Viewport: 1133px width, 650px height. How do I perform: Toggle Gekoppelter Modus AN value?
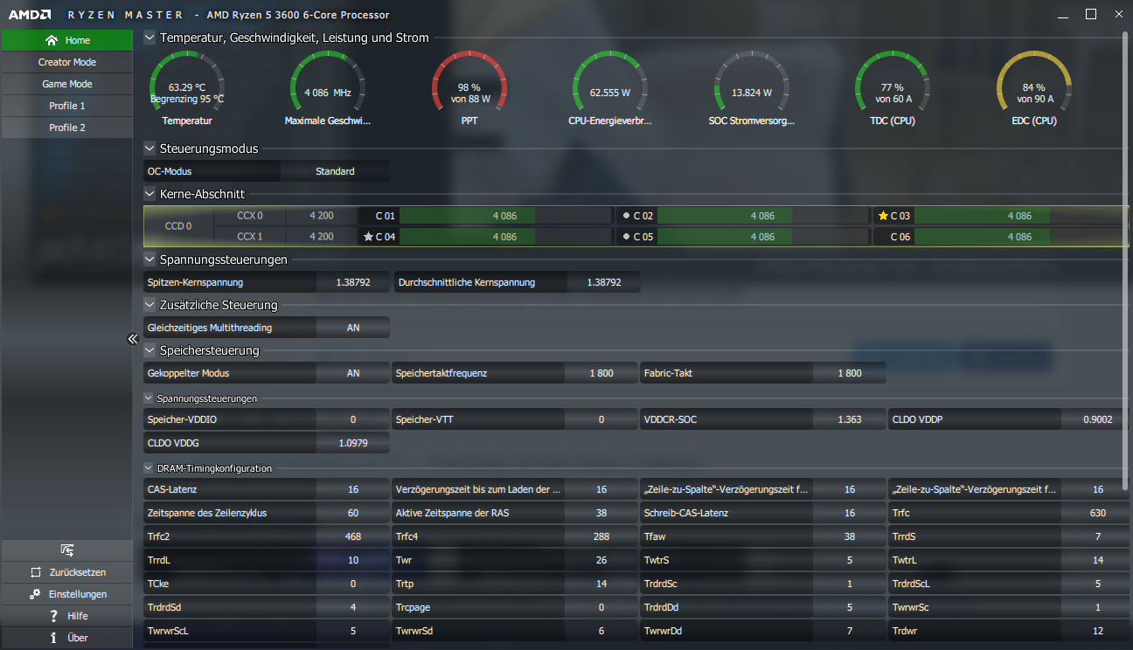tap(353, 373)
